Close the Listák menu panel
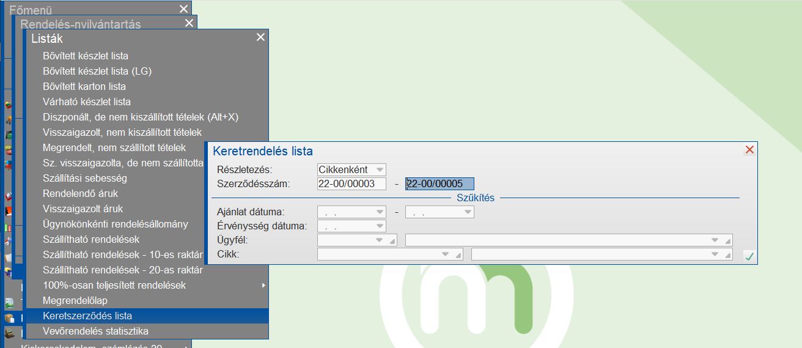802x348 pixels. pyautogui.click(x=260, y=37)
